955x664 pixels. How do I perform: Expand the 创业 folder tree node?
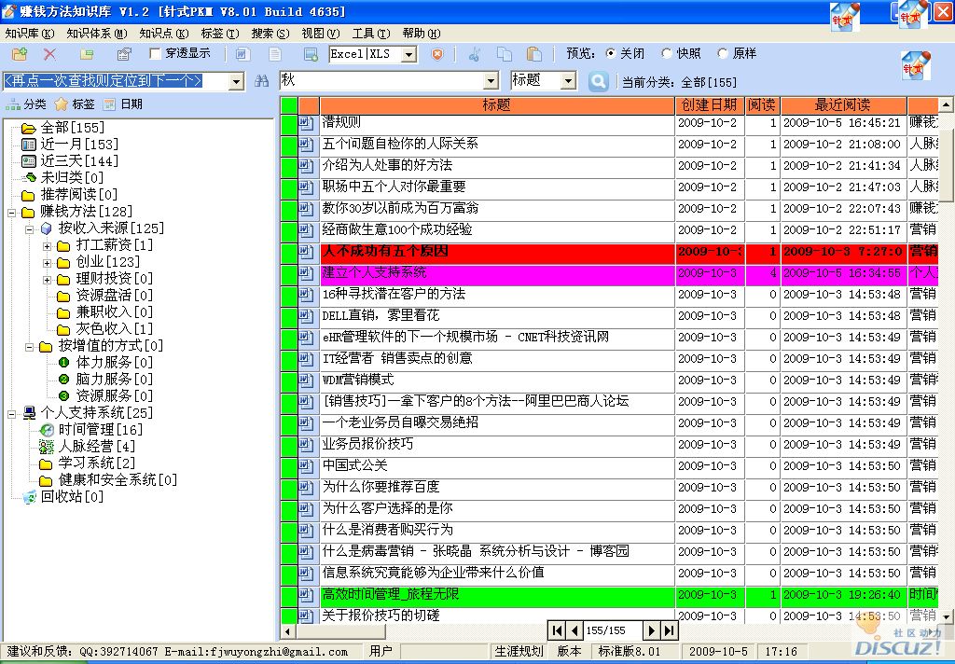pyautogui.click(x=48, y=262)
